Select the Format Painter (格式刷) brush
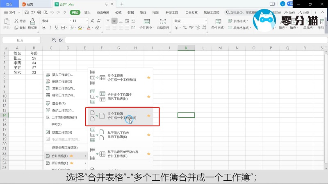 click(32, 24)
